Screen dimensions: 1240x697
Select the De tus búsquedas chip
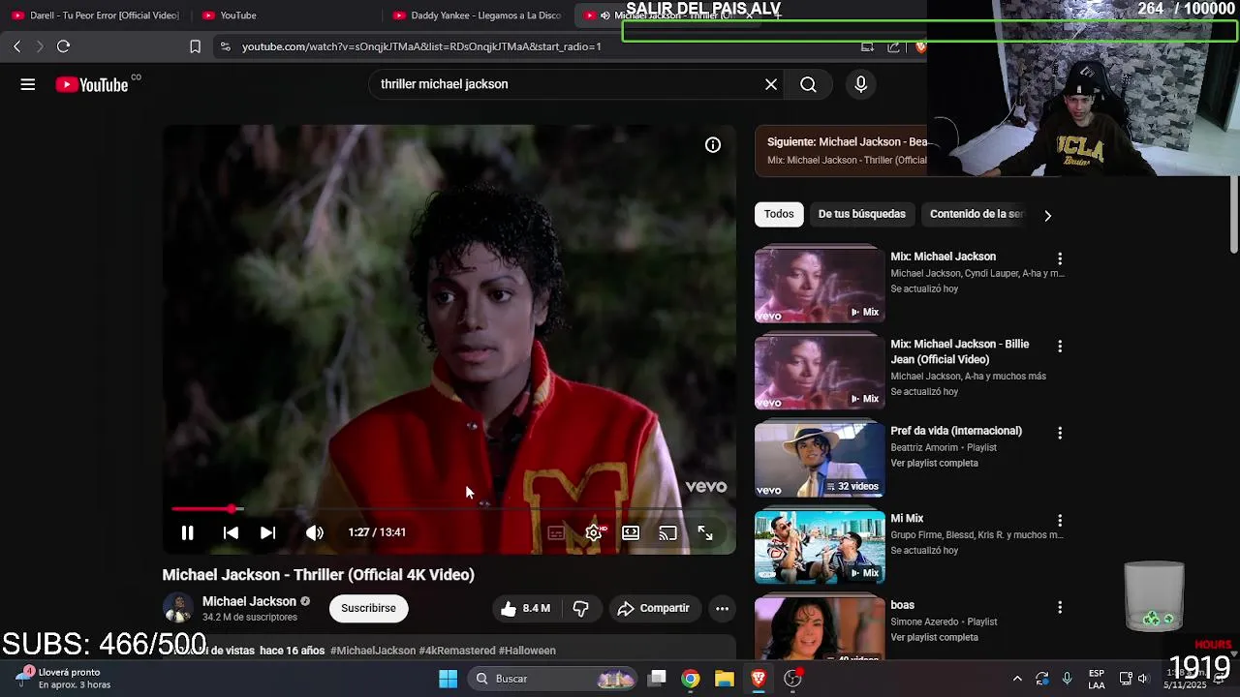pyautogui.click(x=862, y=214)
